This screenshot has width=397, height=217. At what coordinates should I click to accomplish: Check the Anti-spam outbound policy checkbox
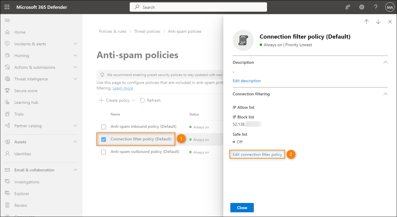(104, 152)
